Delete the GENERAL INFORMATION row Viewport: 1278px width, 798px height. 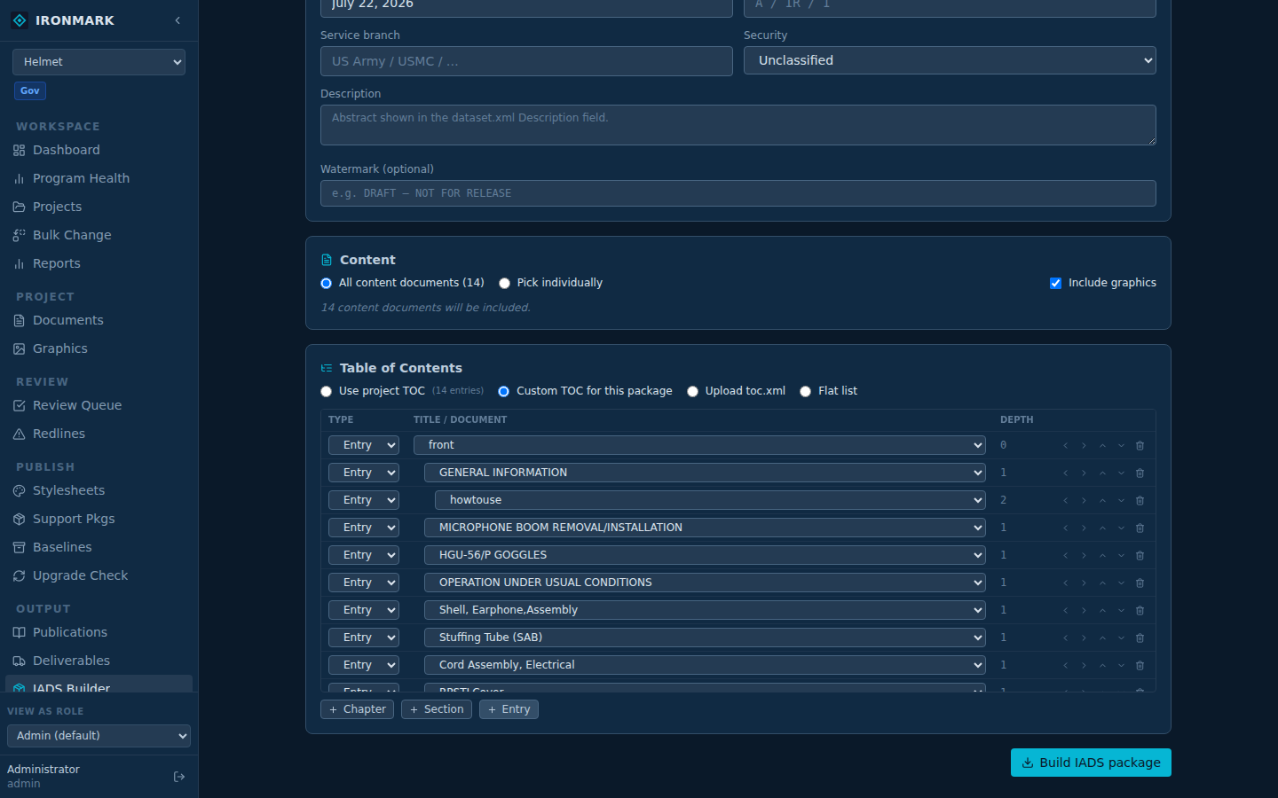(1140, 473)
